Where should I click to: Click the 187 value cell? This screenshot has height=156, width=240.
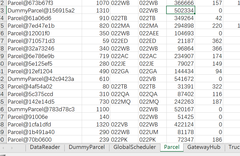point(209,101)
